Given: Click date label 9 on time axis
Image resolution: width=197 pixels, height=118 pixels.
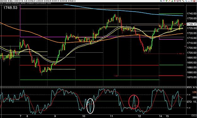Looking at the screenshot, I should [x=55, y=116].
